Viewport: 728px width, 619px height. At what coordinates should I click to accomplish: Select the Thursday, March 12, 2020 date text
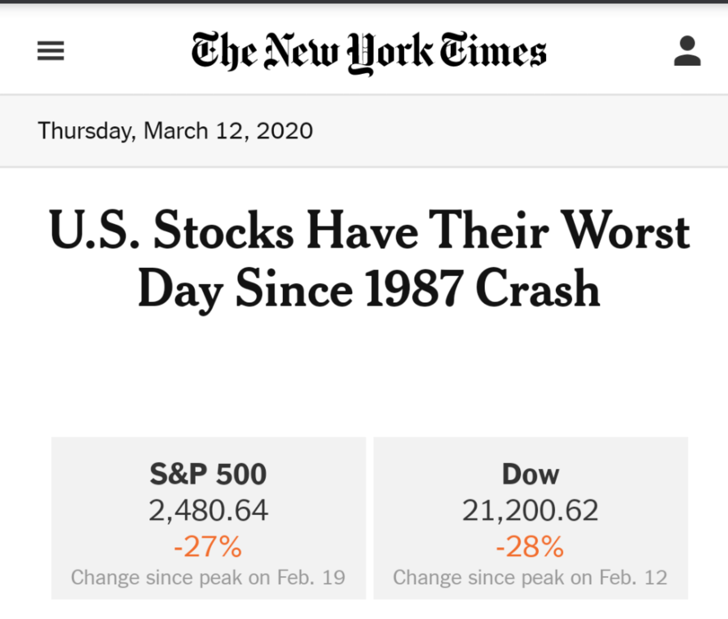(175, 131)
